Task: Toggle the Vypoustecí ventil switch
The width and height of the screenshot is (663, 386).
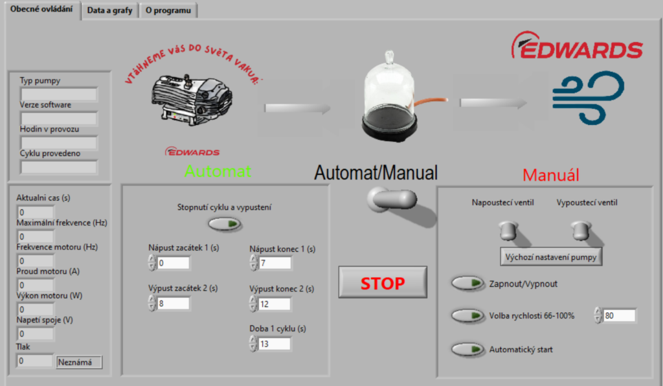Action: pos(580,229)
